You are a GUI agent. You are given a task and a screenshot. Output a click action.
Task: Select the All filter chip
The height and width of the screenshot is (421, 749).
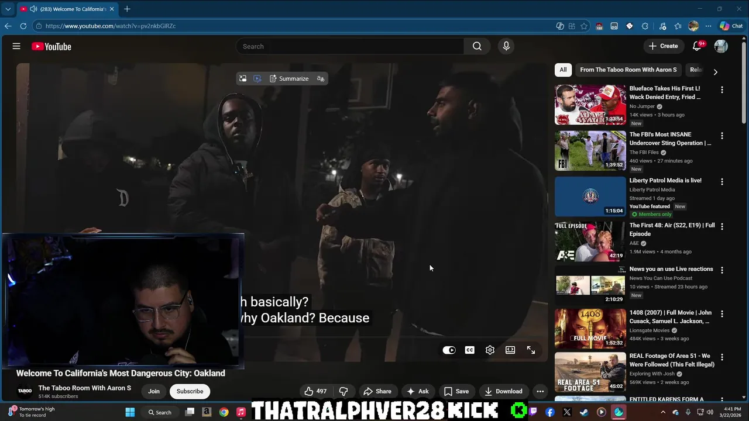pyautogui.click(x=563, y=70)
